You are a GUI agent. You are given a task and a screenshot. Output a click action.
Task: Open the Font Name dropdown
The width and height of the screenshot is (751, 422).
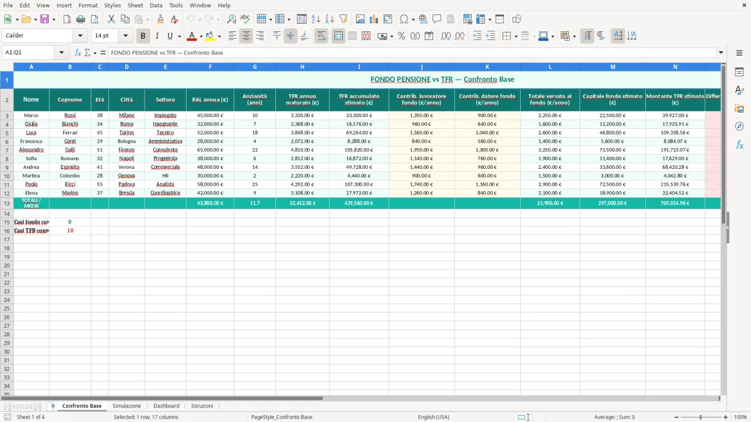(x=80, y=36)
